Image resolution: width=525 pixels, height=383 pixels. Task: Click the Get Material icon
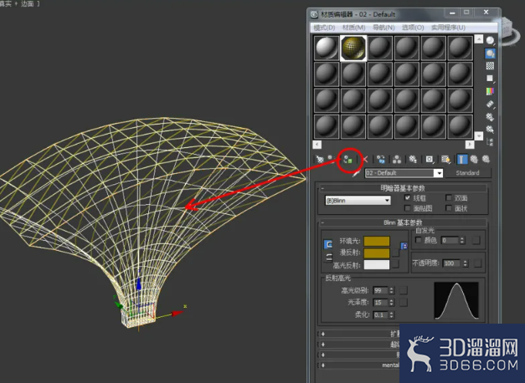320,160
